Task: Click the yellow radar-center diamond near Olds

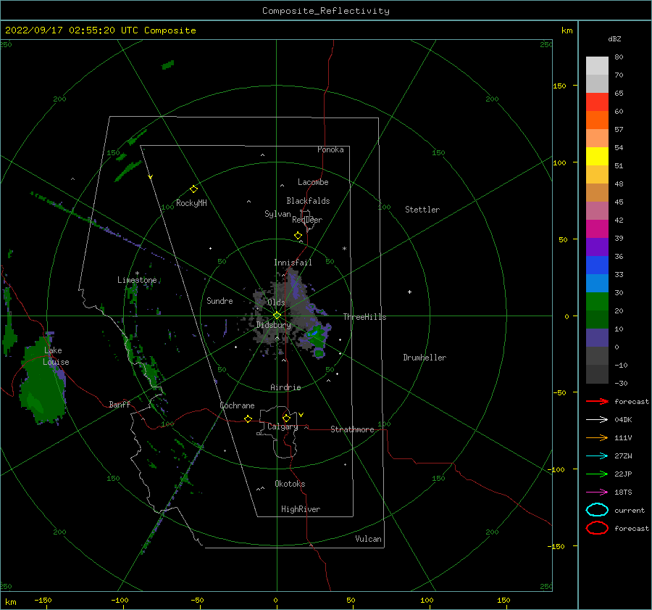Action: click(x=277, y=316)
